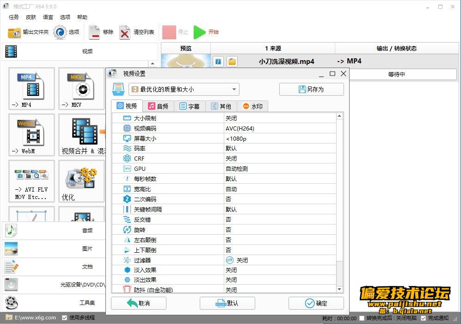Choose the -> MP4 format tile
This screenshot has width=461, height=324.
32,88
